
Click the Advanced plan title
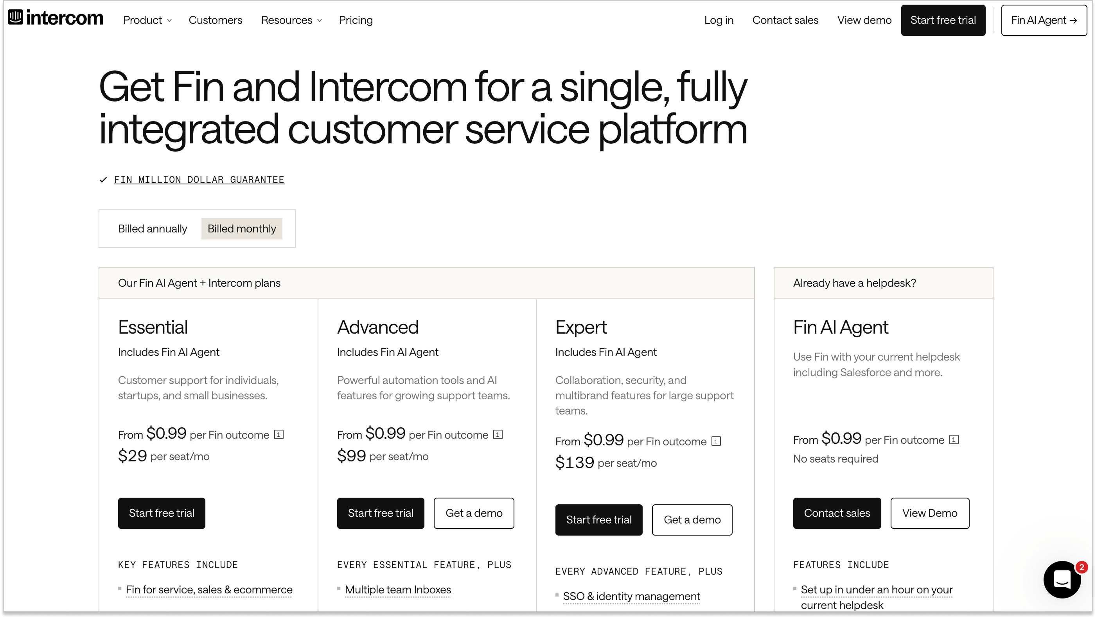pos(378,327)
